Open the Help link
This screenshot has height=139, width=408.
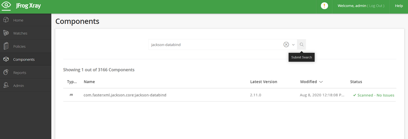[x=399, y=6]
